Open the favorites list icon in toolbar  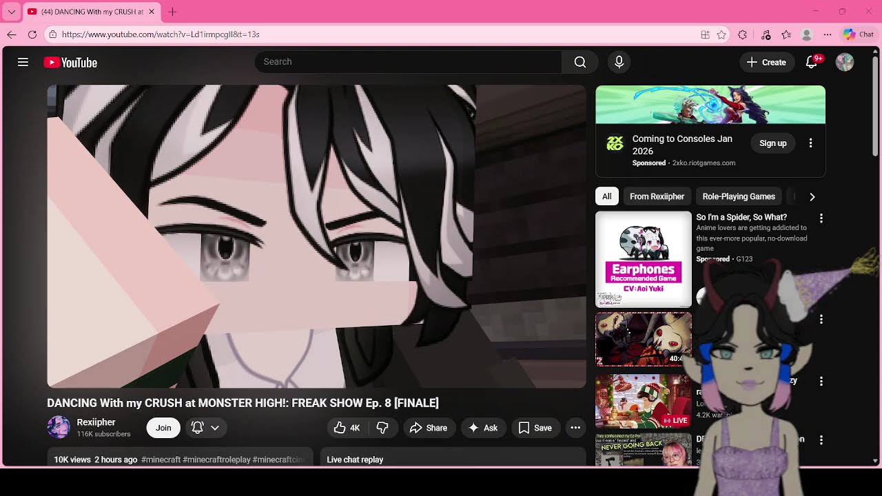pyautogui.click(x=786, y=34)
